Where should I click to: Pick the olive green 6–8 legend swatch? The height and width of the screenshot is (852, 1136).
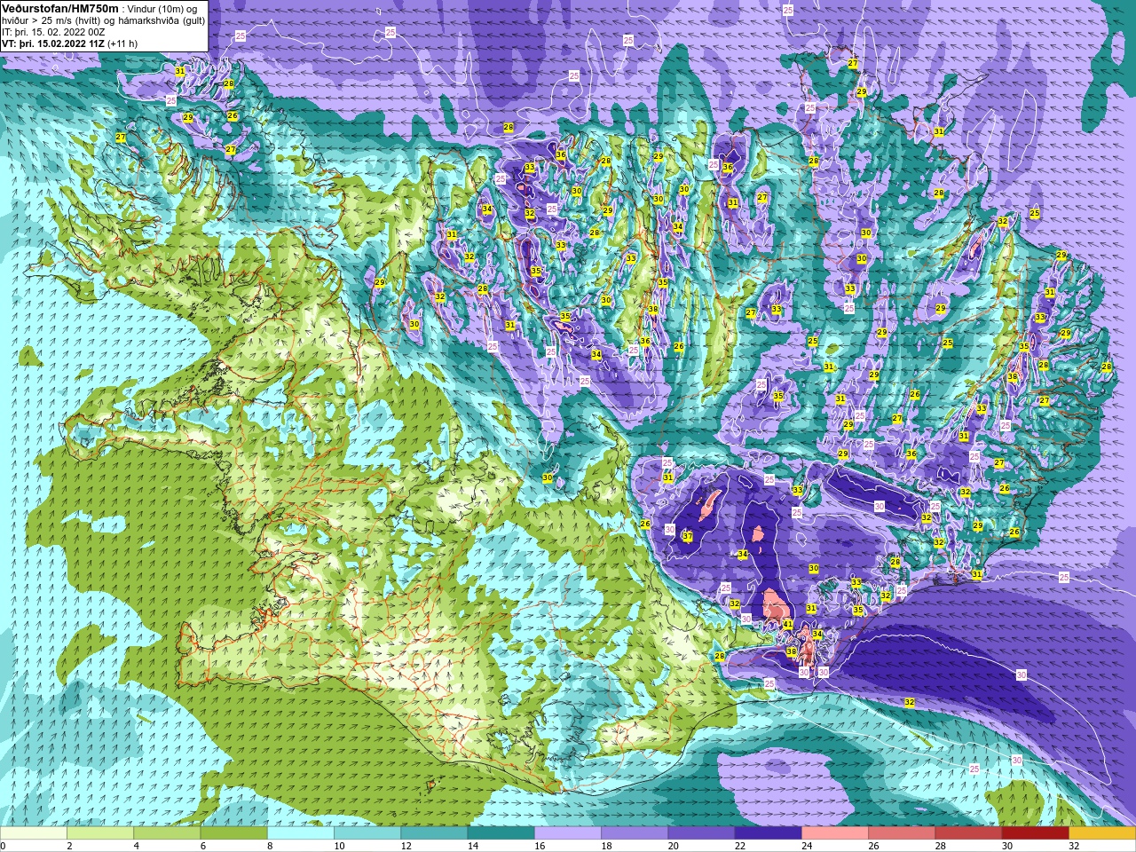tap(234, 833)
